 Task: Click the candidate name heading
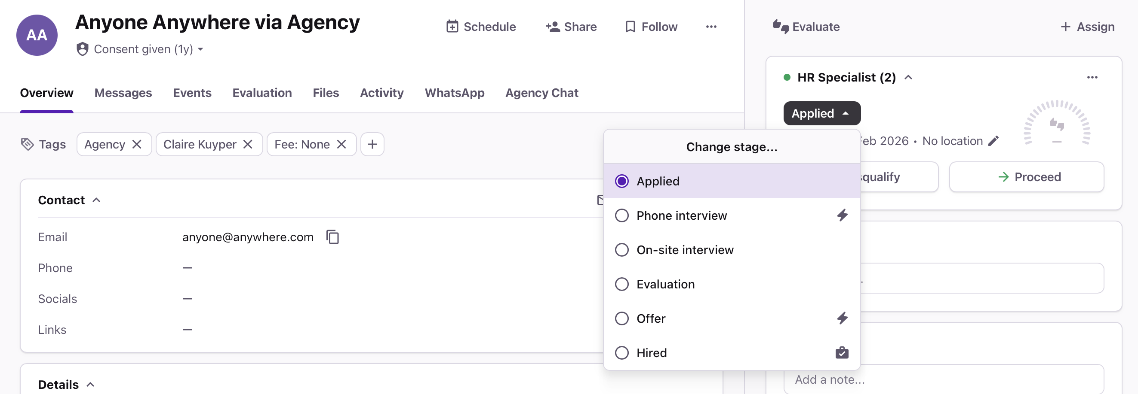217,22
